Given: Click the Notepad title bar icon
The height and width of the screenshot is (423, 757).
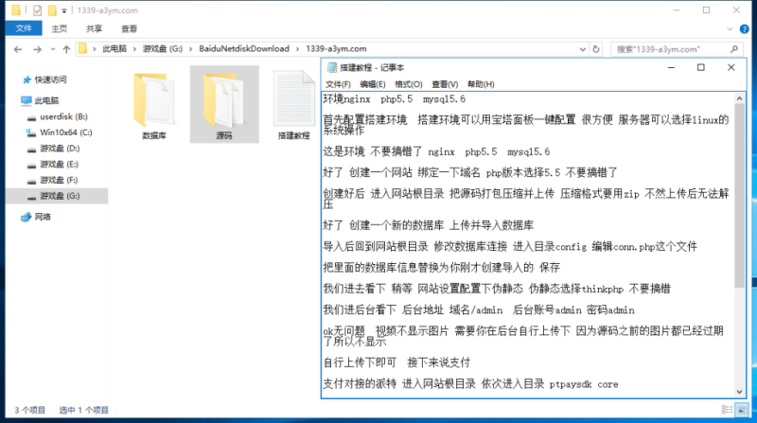Looking at the screenshot, I should pos(332,67).
